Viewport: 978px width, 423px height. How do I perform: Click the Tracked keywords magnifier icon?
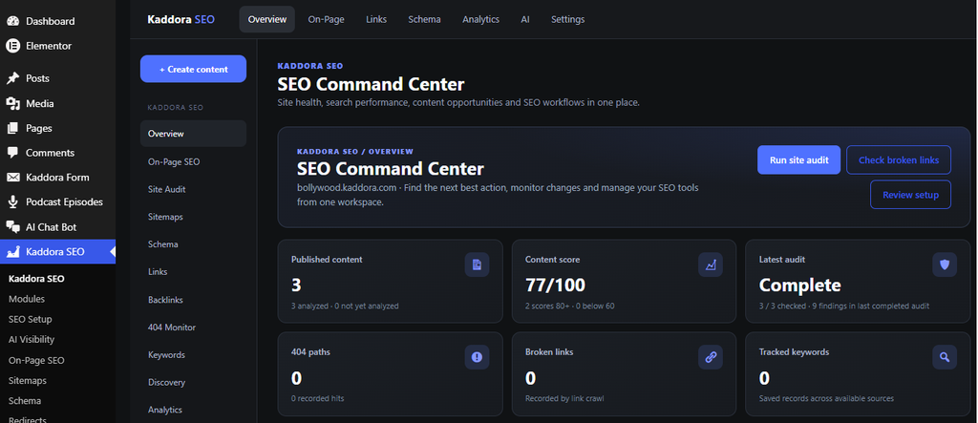(945, 357)
